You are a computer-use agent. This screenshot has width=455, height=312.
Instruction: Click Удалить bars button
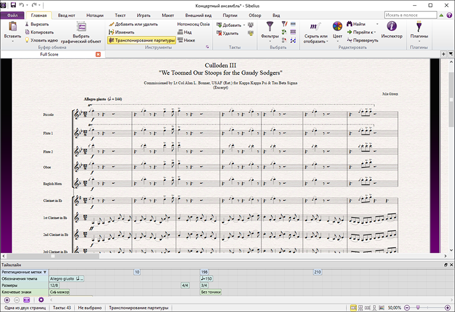click(x=227, y=33)
